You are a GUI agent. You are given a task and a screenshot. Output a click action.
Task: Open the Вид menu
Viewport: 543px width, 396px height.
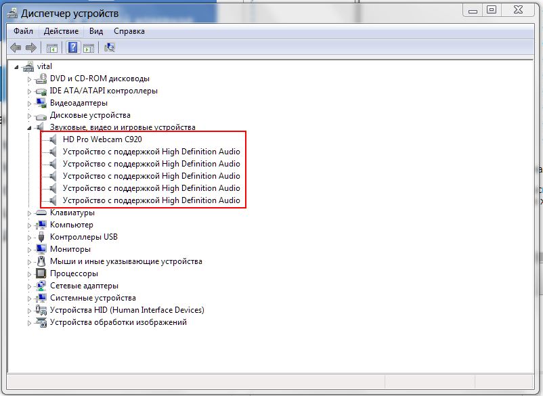pyautogui.click(x=96, y=31)
